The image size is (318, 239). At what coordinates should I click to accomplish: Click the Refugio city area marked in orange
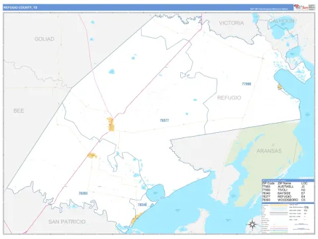(111, 125)
